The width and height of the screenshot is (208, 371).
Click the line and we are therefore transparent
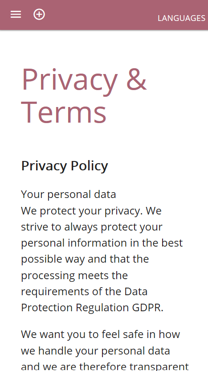(105, 366)
